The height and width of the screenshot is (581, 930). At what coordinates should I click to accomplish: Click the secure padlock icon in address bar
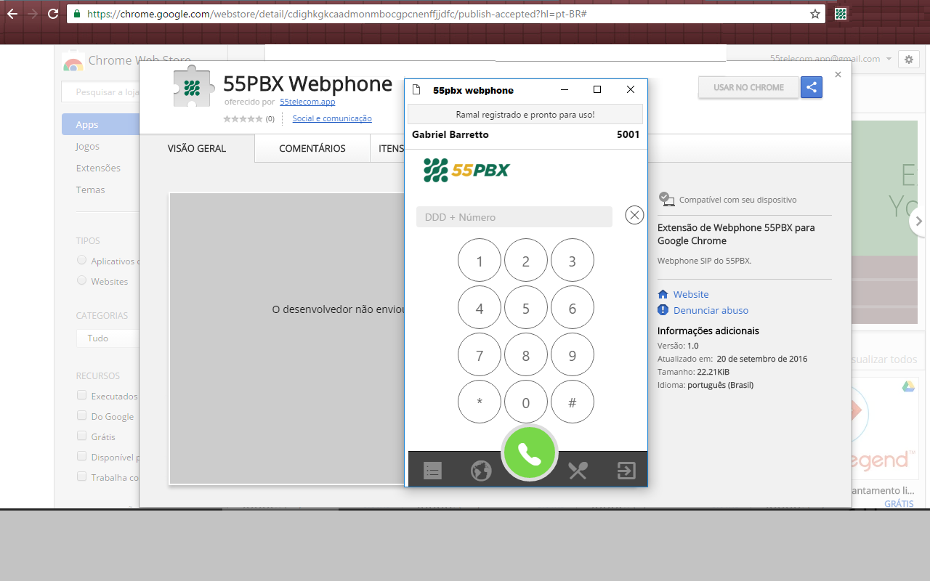coord(76,14)
